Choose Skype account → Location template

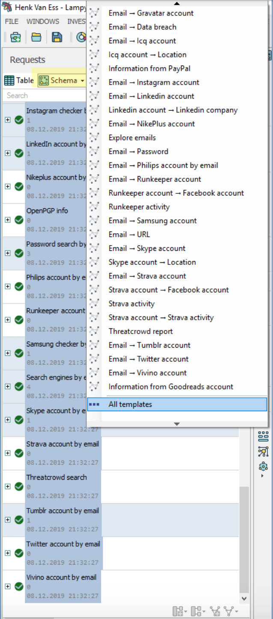152,262
